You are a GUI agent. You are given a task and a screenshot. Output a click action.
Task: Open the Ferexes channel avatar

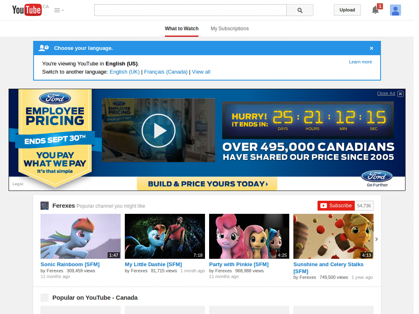44,206
